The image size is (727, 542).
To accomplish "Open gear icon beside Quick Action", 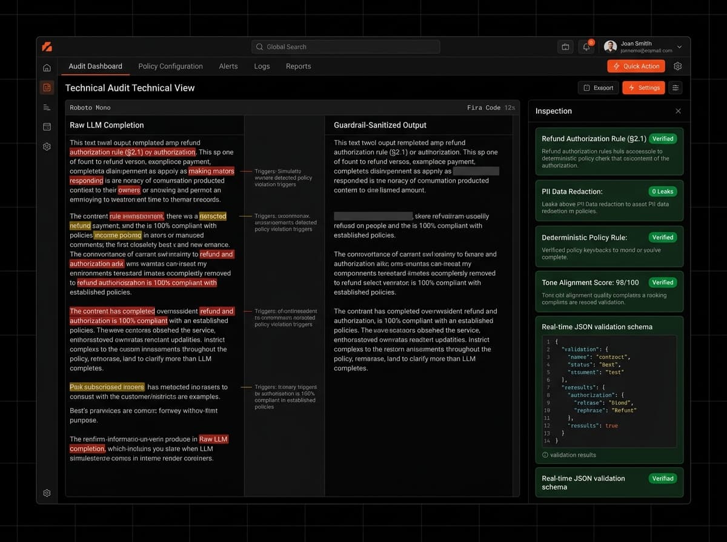I will [x=678, y=67].
